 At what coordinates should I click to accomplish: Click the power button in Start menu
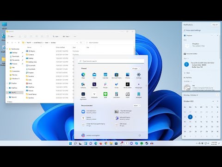click(x=140, y=135)
